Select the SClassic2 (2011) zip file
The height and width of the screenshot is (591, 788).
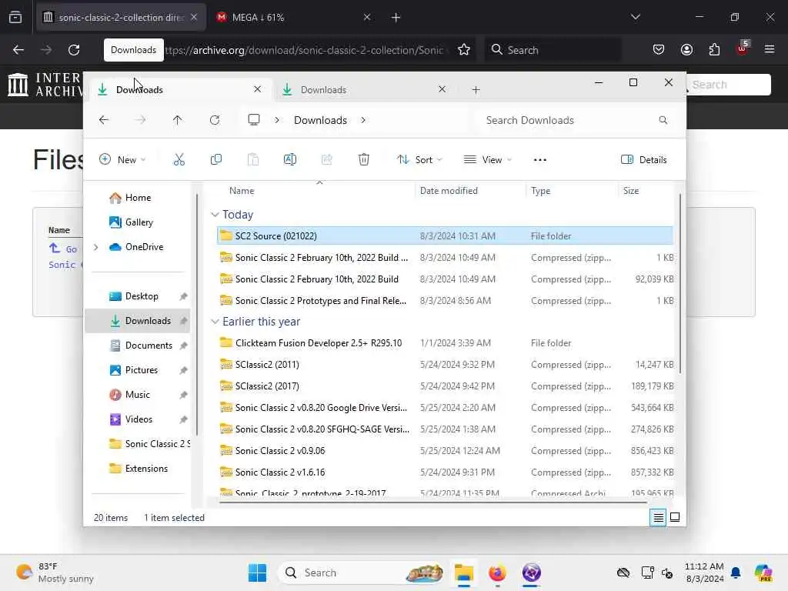point(445,364)
